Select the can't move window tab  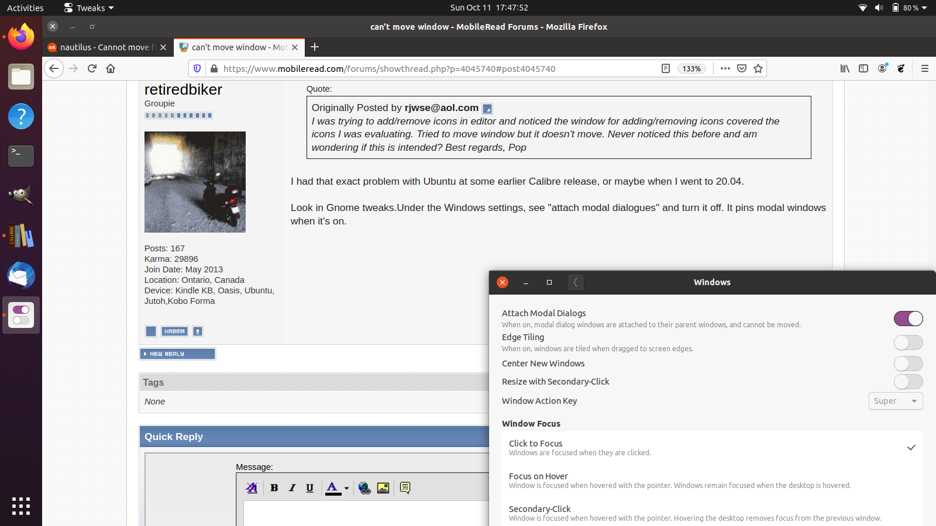coord(239,47)
